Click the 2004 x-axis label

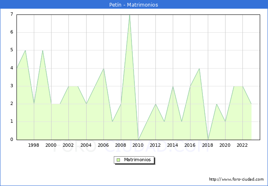coord(86,145)
